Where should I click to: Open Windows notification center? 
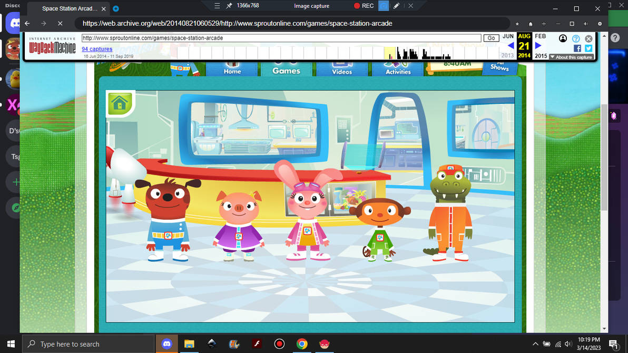click(613, 344)
